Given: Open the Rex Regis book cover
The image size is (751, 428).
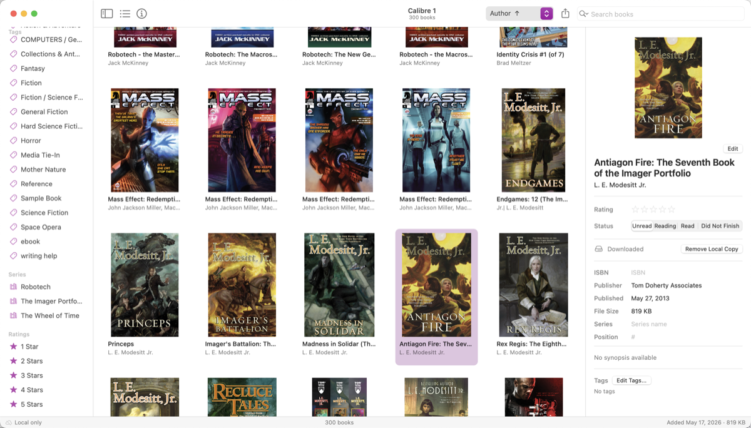Looking at the screenshot, I should point(533,285).
